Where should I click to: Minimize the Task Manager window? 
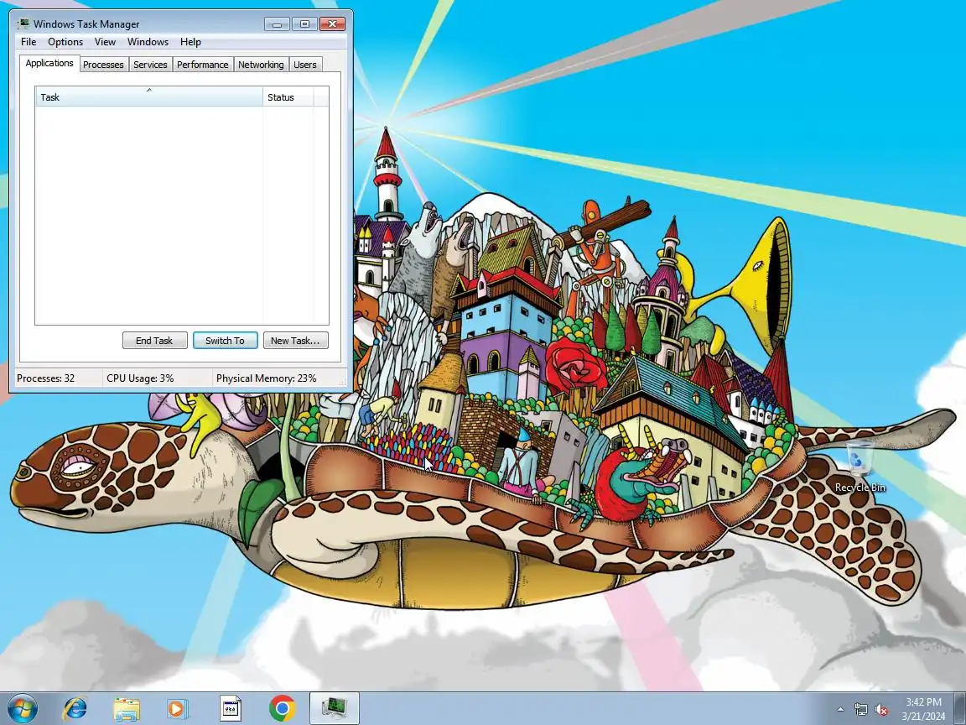pyautogui.click(x=278, y=24)
